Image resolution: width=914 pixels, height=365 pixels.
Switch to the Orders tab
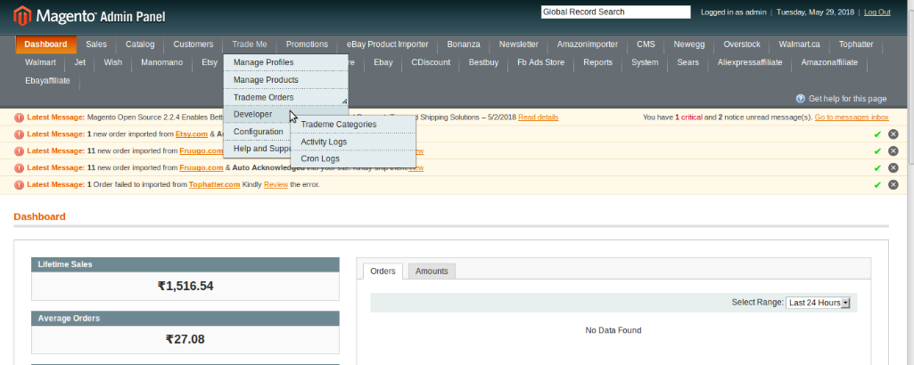(383, 272)
